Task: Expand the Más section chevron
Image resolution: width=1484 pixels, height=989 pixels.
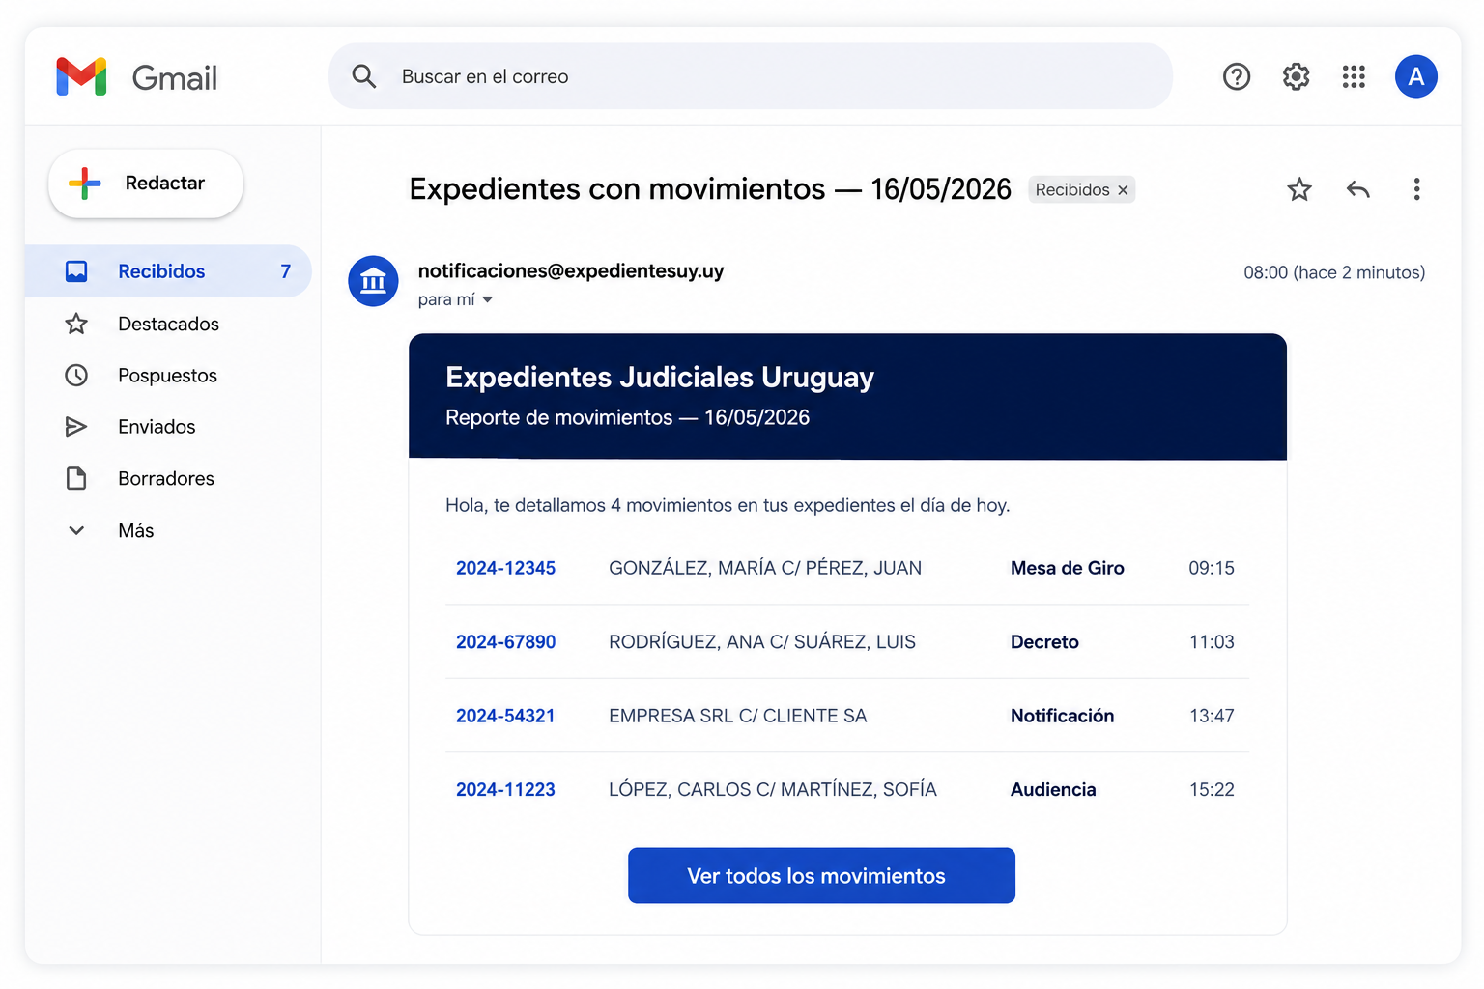Action: pos(76,530)
